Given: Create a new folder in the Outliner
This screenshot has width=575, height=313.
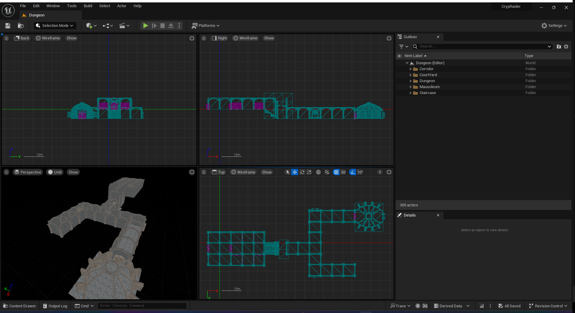Looking at the screenshot, I should click(559, 47).
